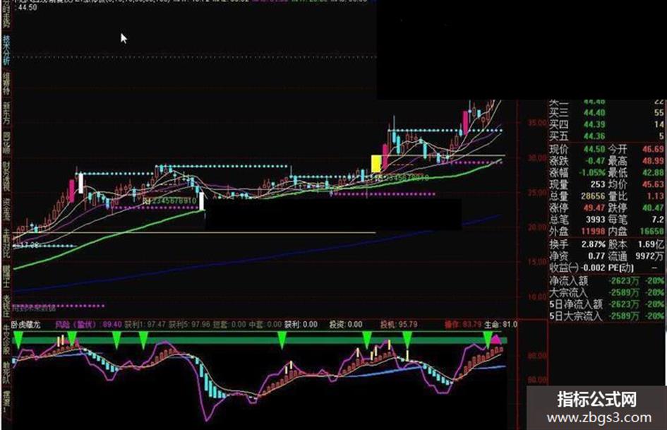667x430 pixels.
Task: Click the 投机: 95.79 indicator readout
Action: (x=398, y=324)
